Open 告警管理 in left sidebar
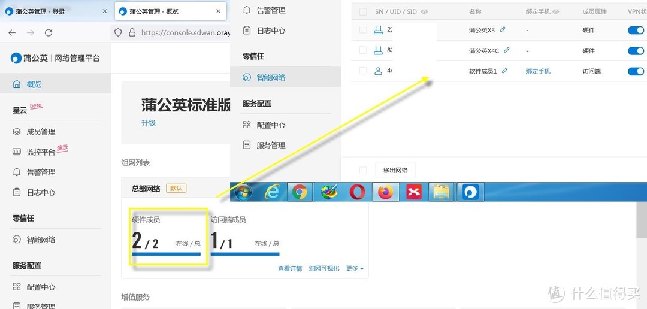 pyautogui.click(x=41, y=172)
